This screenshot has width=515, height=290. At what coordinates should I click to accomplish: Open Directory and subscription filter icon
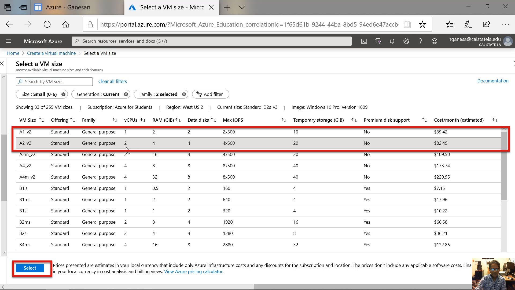(378, 41)
